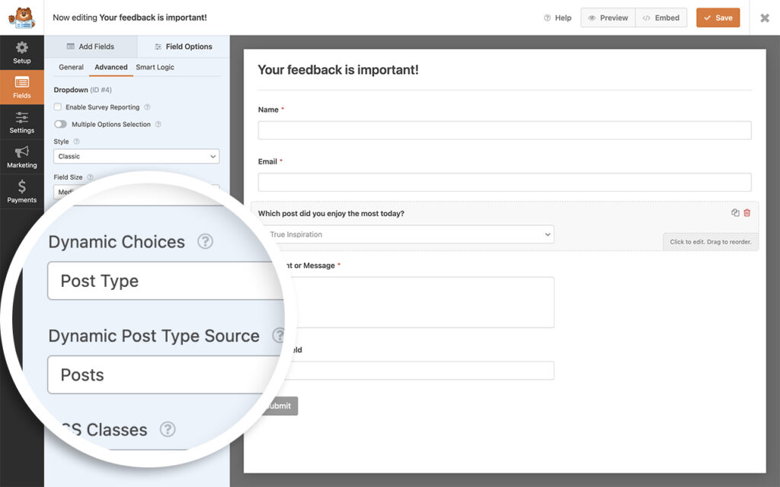Viewport: 780px width, 487px height.
Task: Click the WPForms logo
Action: pos(22,17)
